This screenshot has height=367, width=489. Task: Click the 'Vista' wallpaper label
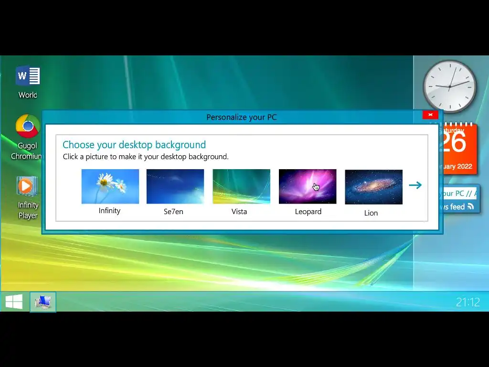[x=239, y=212]
